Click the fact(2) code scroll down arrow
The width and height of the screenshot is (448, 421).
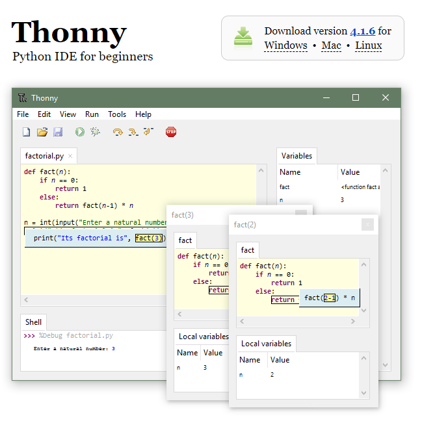tap(363, 311)
